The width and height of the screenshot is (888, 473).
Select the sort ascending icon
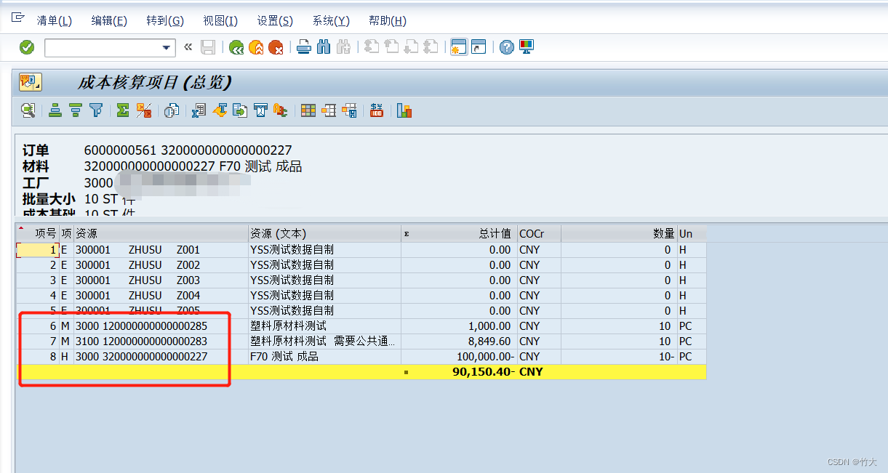pyautogui.click(x=55, y=110)
